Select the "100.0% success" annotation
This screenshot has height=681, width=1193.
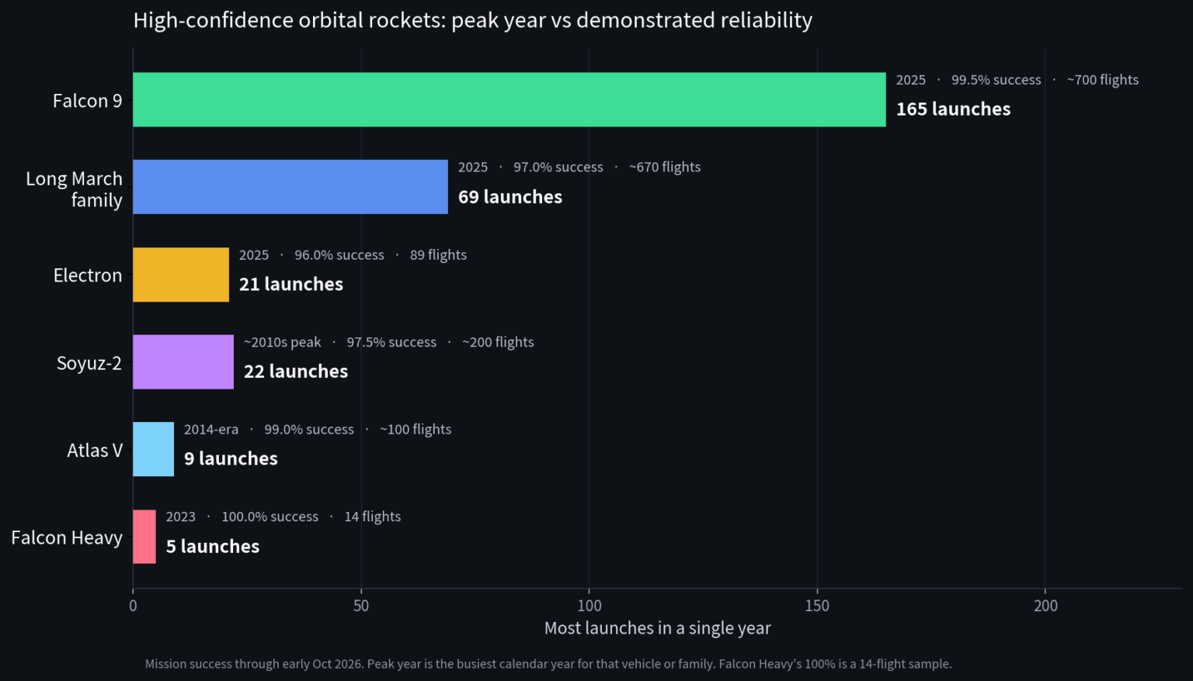(x=270, y=517)
